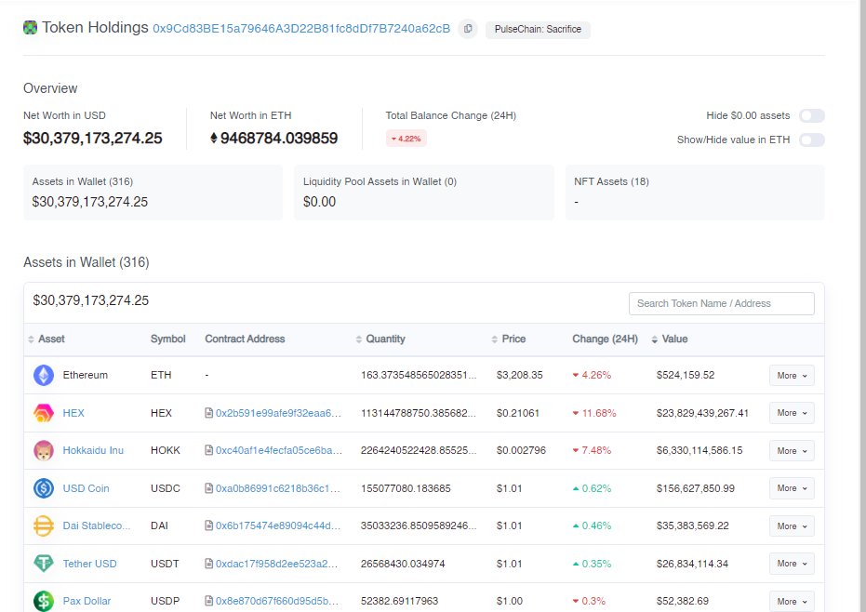Open More dropdown for Dai Stablecoin row
Image resolution: width=866 pixels, height=612 pixels.
coord(792,526)
